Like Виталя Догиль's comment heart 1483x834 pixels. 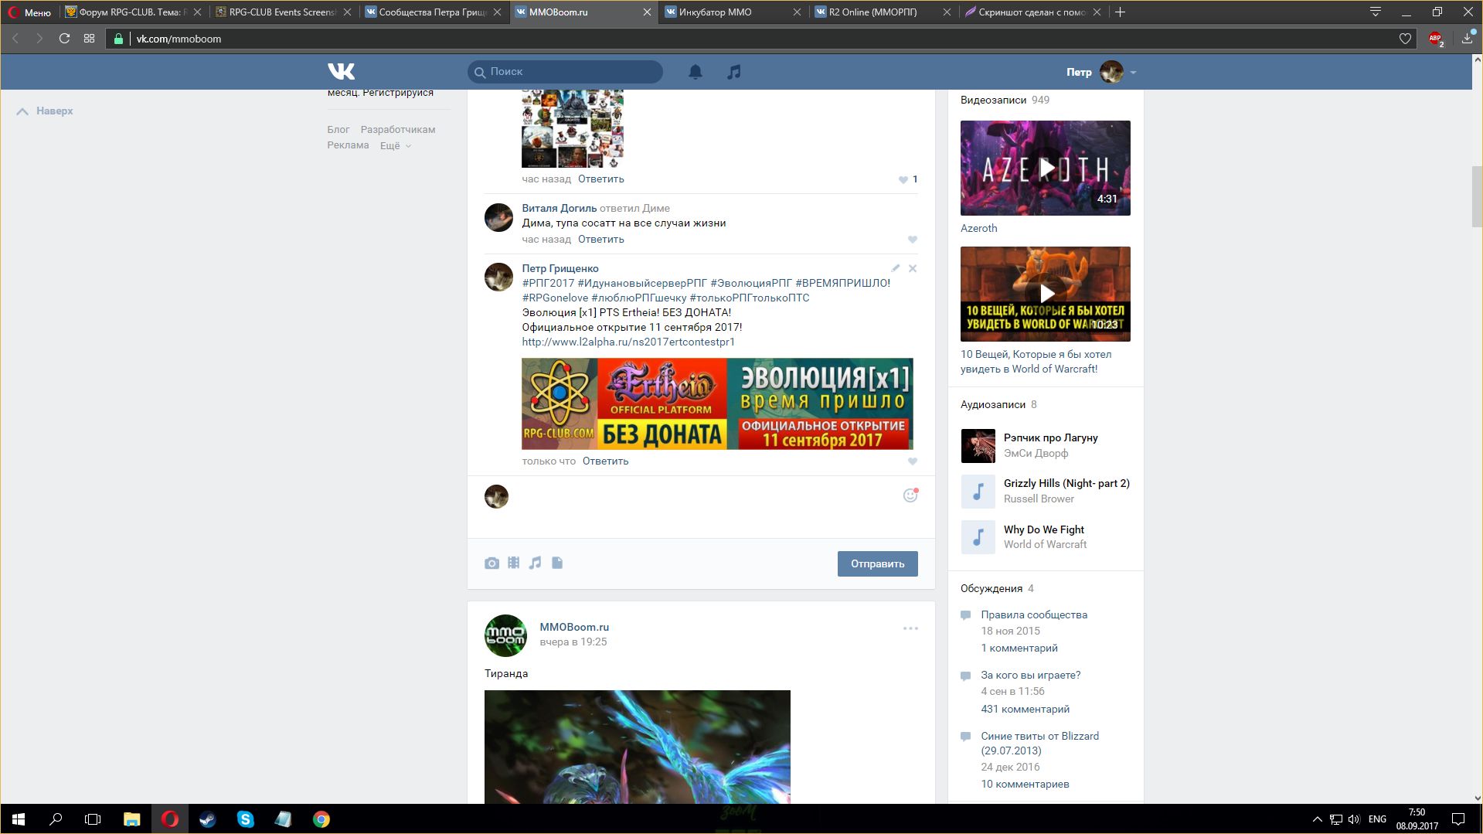coord(913,240)
